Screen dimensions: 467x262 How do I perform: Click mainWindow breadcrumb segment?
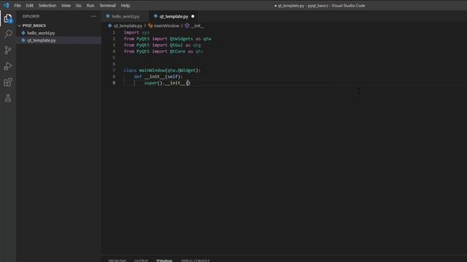click(x=166, y=26)
